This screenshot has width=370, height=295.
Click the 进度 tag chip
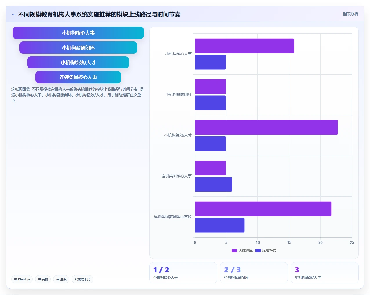[61, 279]
